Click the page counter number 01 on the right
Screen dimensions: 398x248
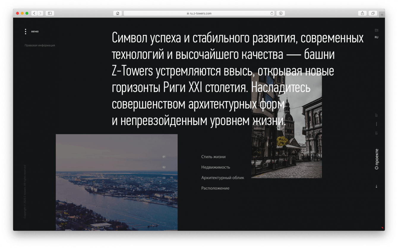376,133
